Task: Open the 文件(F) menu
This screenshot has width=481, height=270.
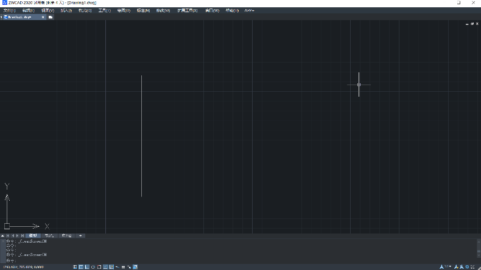Action: coord(10,10)
